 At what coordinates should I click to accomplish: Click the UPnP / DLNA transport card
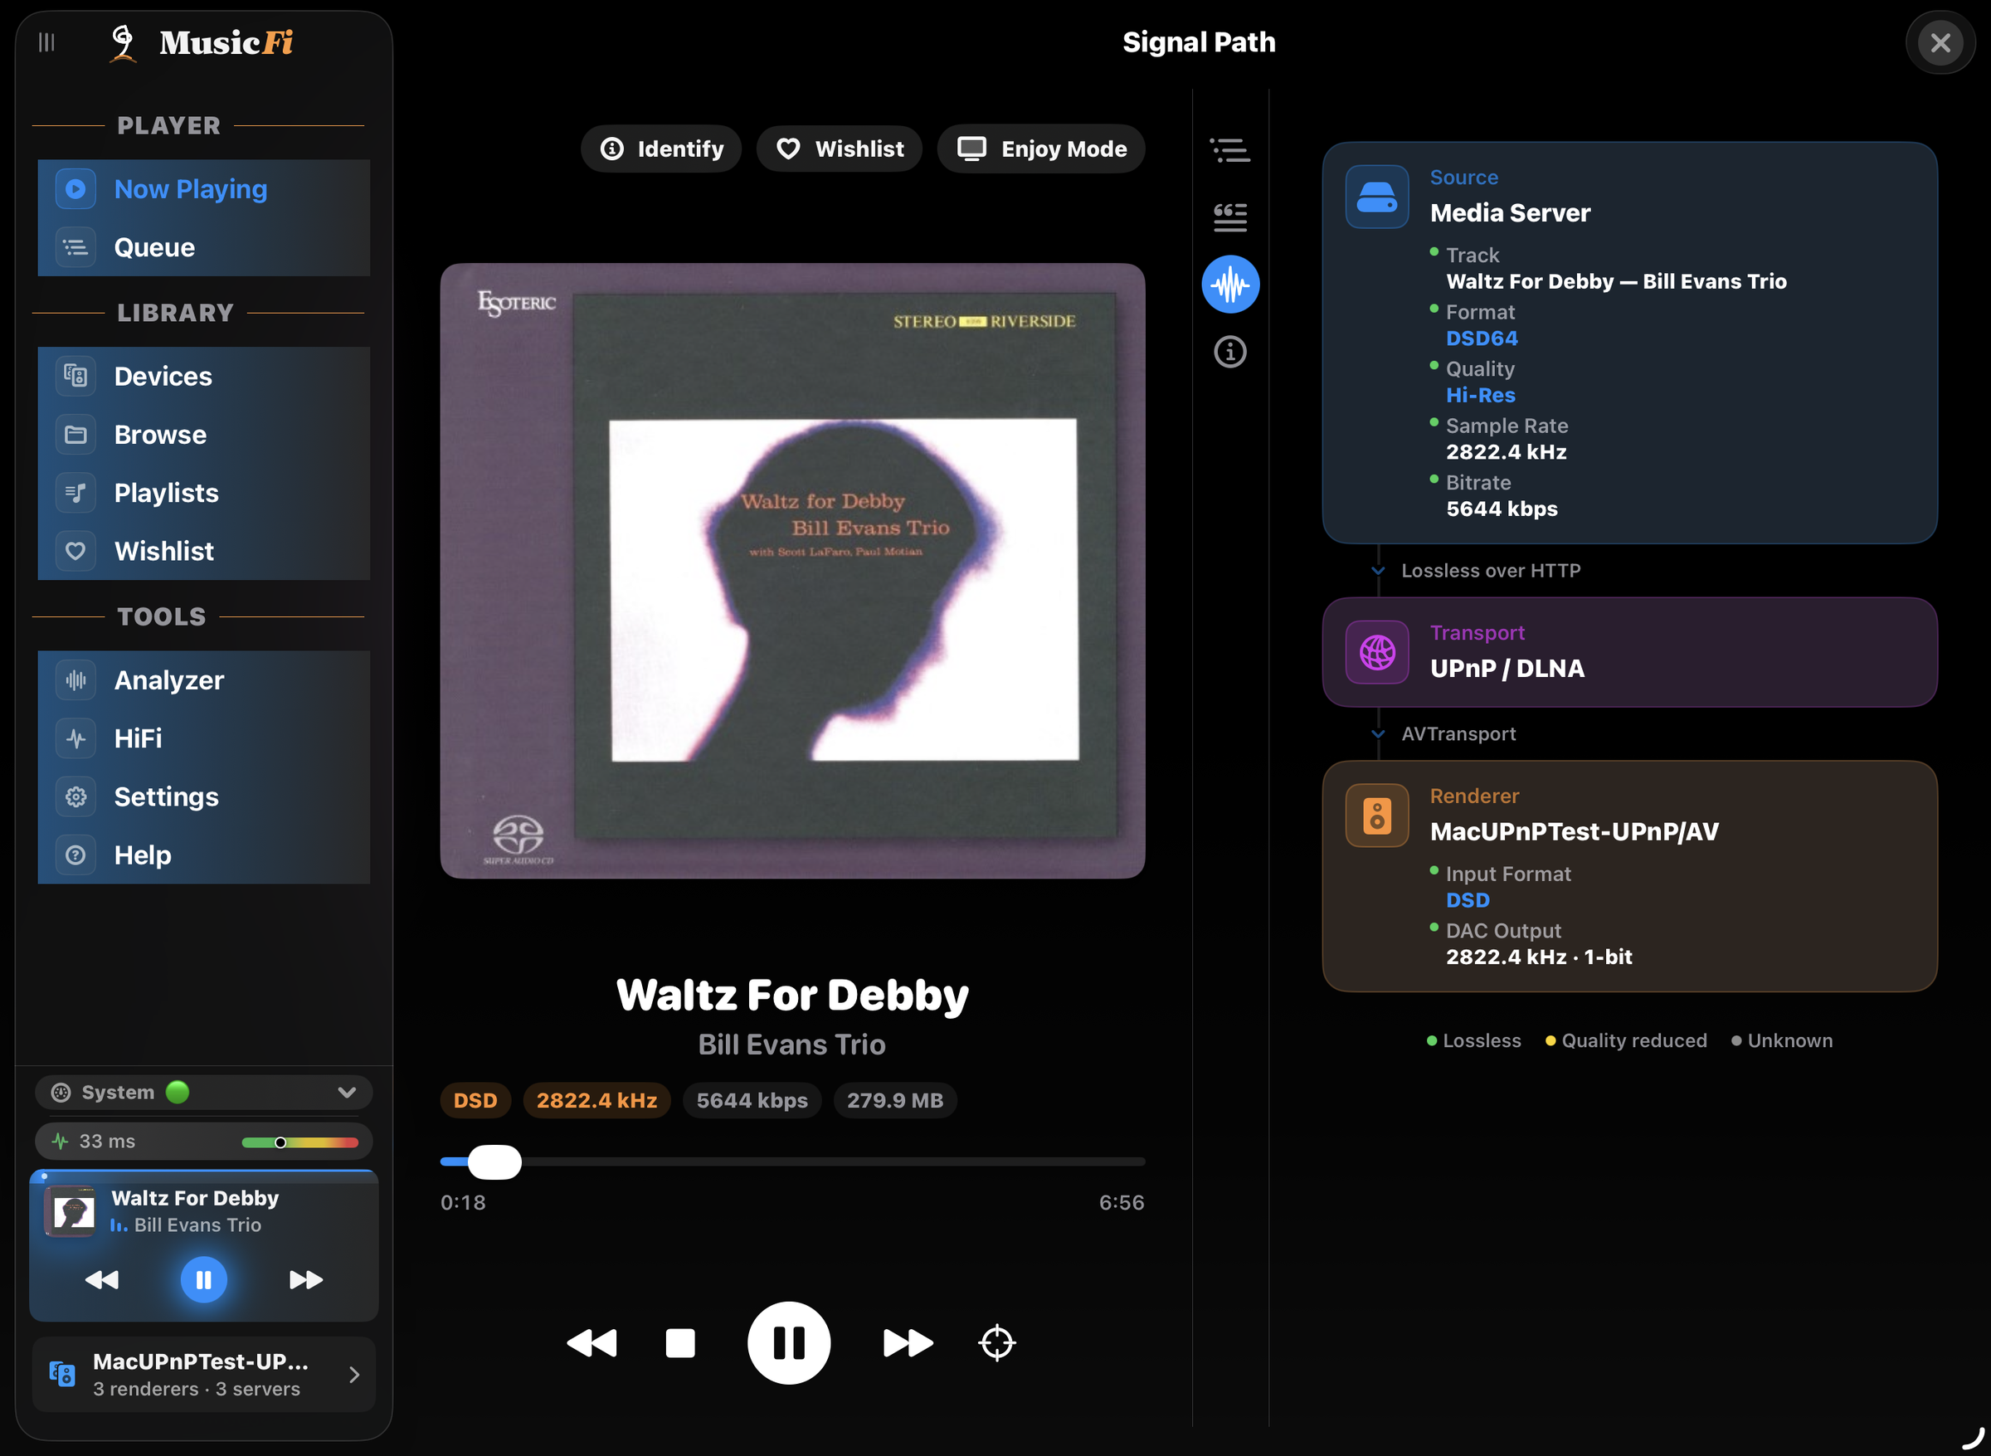1629,652
